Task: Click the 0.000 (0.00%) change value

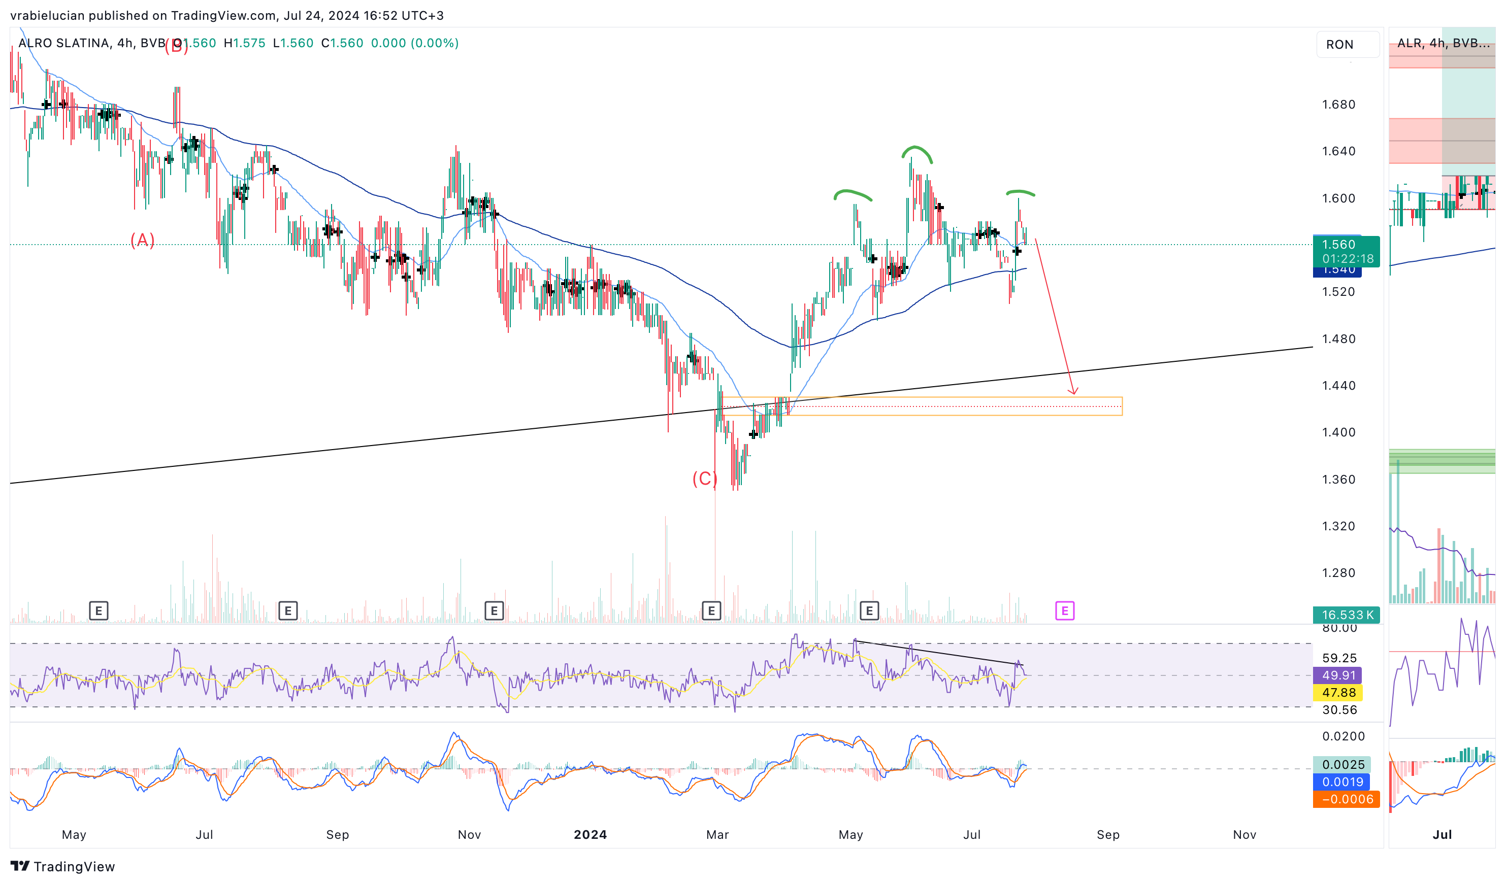Action: click(x=415, y=43)
